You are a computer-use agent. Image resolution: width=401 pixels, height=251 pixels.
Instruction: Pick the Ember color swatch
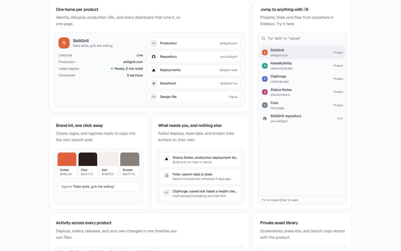point(67,159)
